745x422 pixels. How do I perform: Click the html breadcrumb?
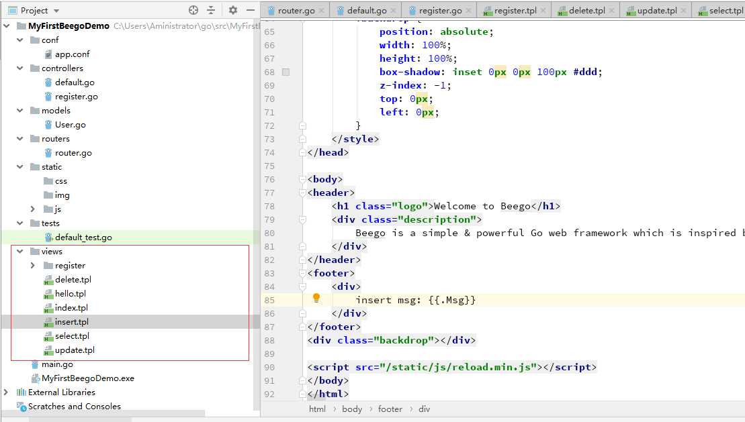coord(317,409)
